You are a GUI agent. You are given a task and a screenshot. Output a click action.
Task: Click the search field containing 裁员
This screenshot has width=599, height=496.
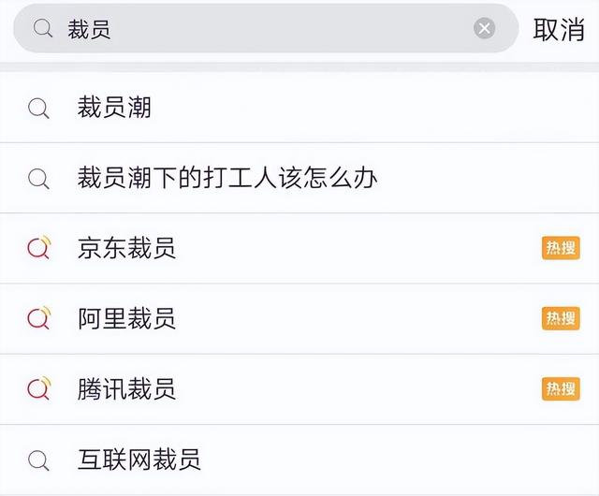pyautogui.click(x=262, y=29)
